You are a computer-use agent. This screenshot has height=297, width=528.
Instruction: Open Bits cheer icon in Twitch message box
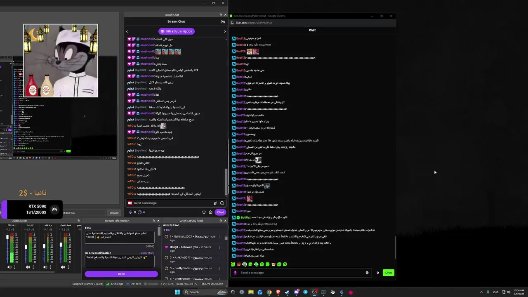pyautogui.click(x=215, y=203)
